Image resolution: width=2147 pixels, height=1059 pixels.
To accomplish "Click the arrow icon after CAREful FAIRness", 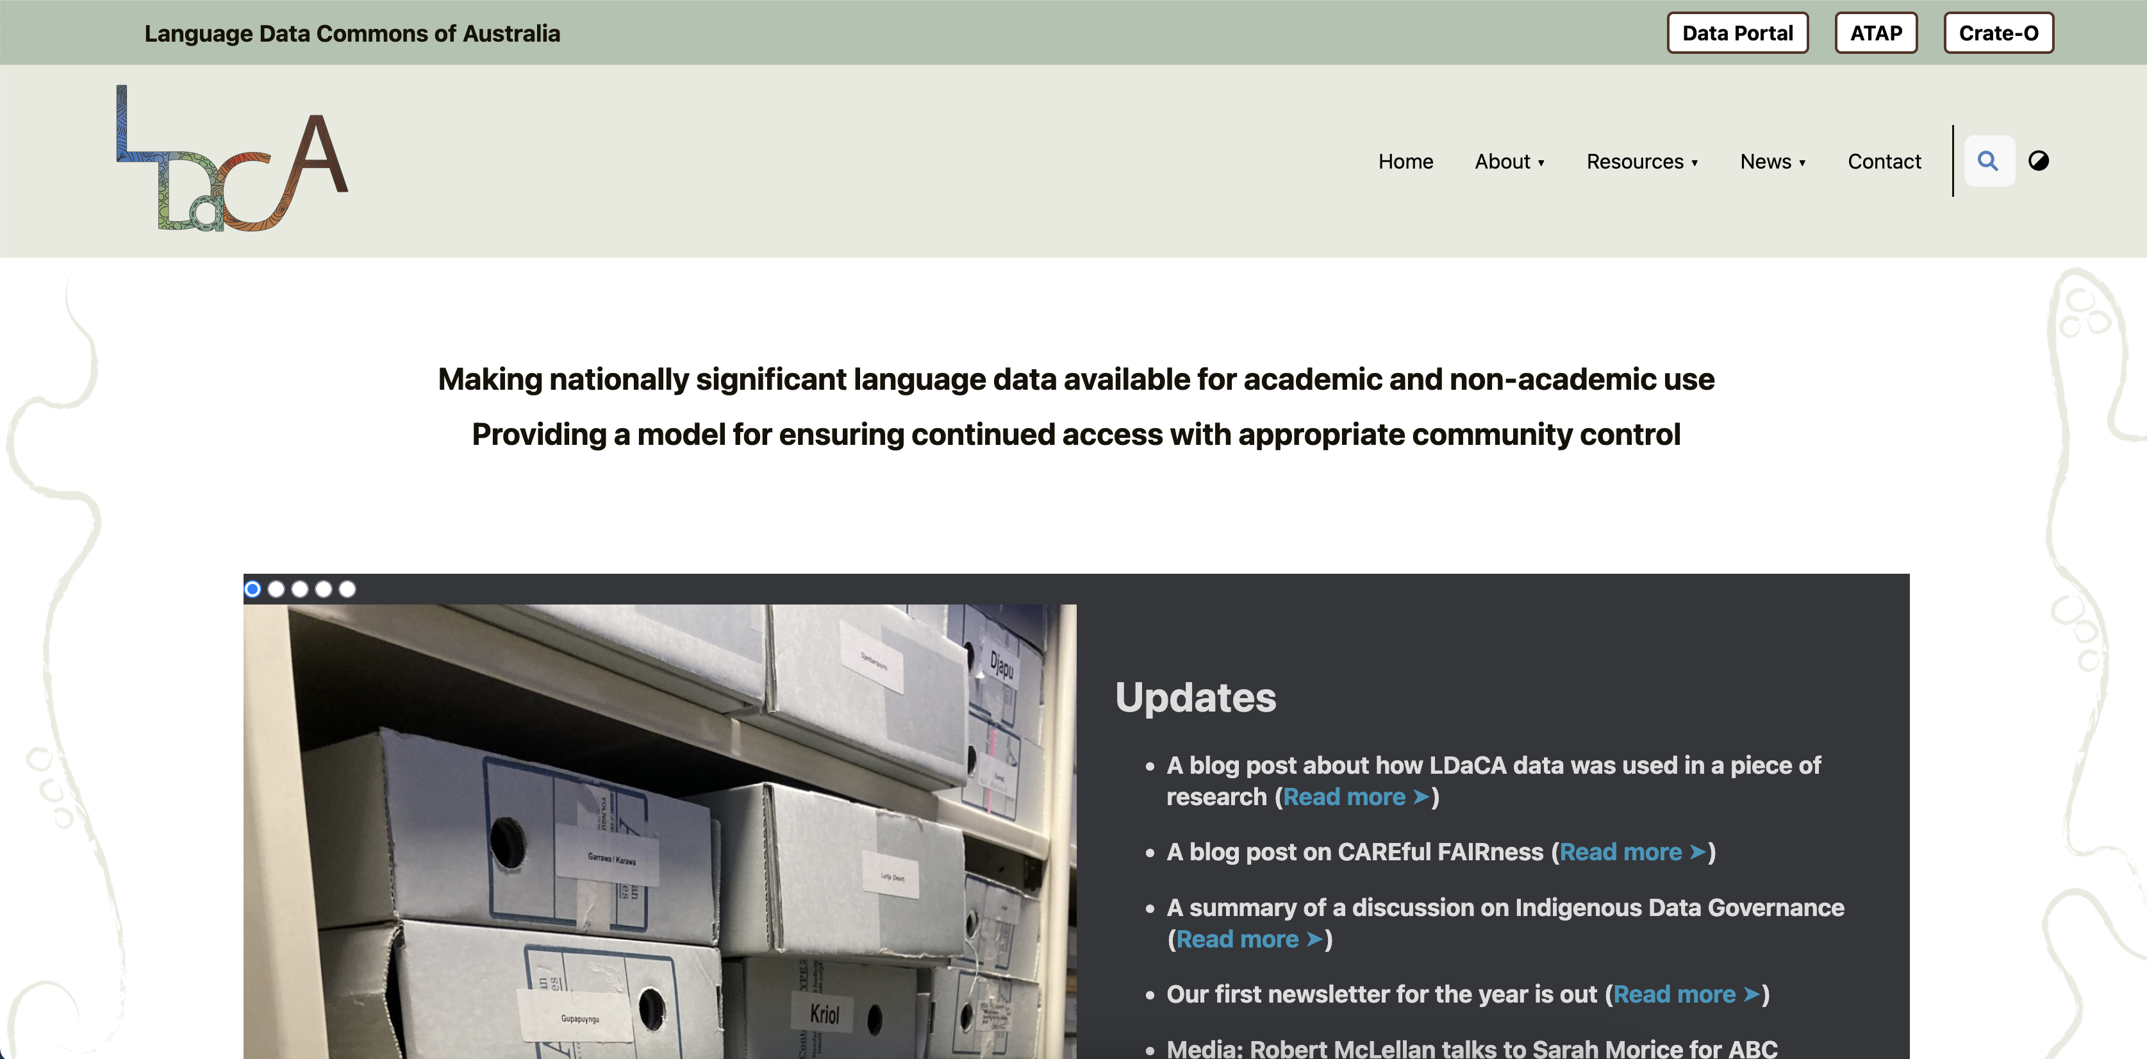I will (1697, 852).
